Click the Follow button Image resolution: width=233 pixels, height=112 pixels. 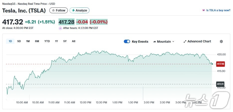coord(59,10)
